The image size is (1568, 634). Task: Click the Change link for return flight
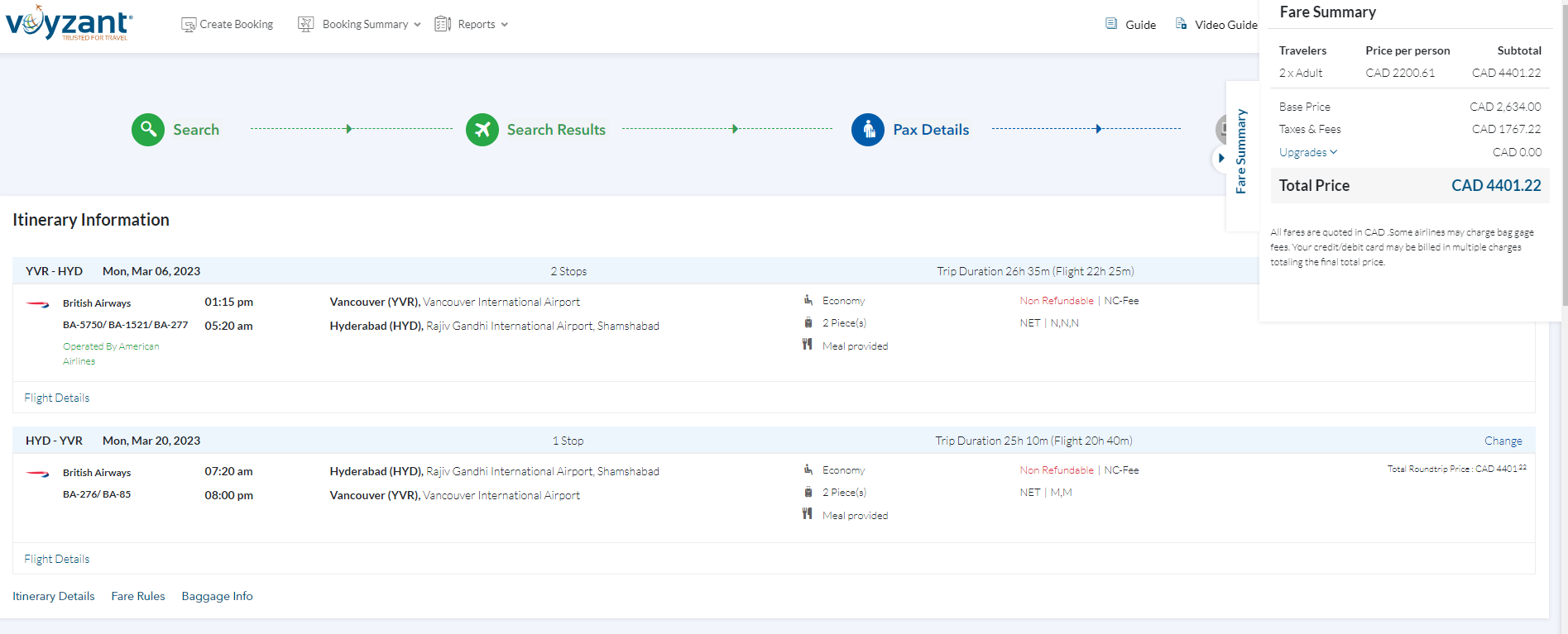point(1503,441)
